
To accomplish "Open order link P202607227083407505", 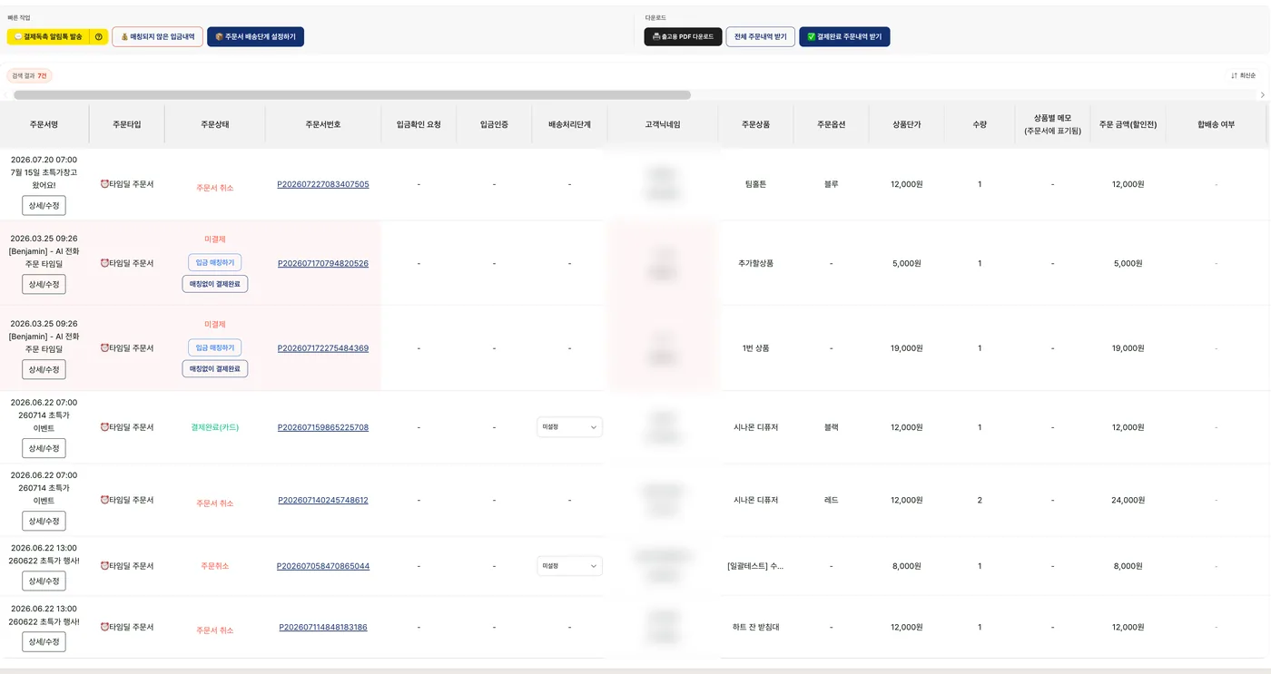I will (x=323, y=184).
